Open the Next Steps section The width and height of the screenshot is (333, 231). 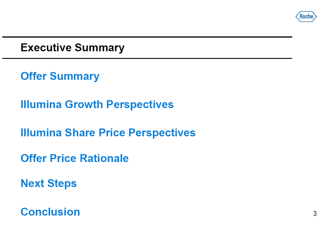[x=49, y=184]
